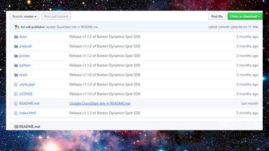
Task: Click the LICENSE file icon
Action: click(16, 94)
